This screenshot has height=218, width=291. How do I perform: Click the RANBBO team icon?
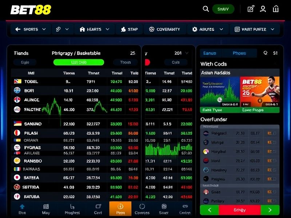17,161
